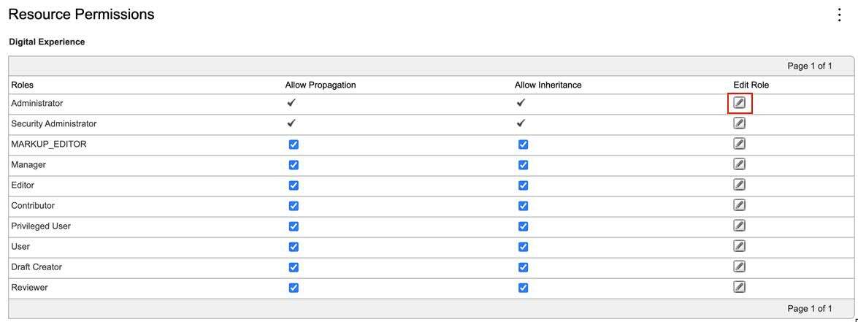Open the three-dot actions menu
858x322 pixels.
(x=839, y=15)
